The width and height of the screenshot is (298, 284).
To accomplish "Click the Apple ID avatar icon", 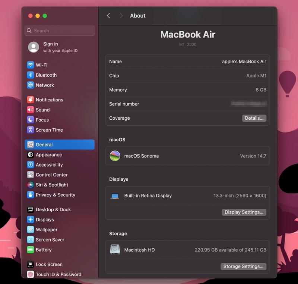I will [x=34, y=47].
